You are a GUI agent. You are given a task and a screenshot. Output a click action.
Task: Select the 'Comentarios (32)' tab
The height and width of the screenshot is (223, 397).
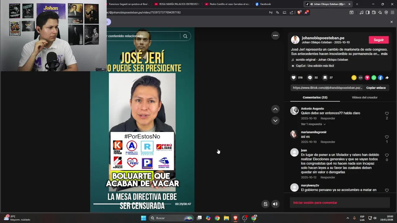pos(315,97)
